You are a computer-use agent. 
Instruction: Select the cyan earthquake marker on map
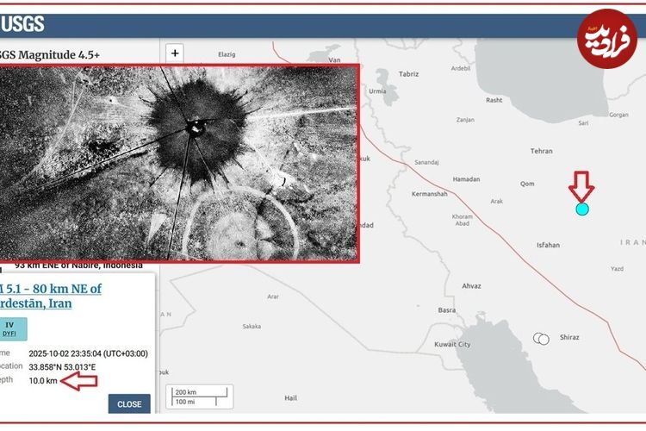(582, 209)
